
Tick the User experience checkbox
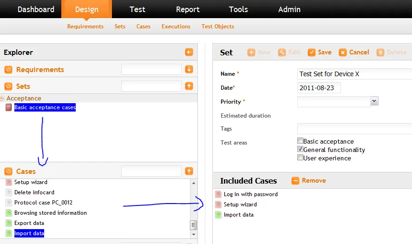[300, 158]
